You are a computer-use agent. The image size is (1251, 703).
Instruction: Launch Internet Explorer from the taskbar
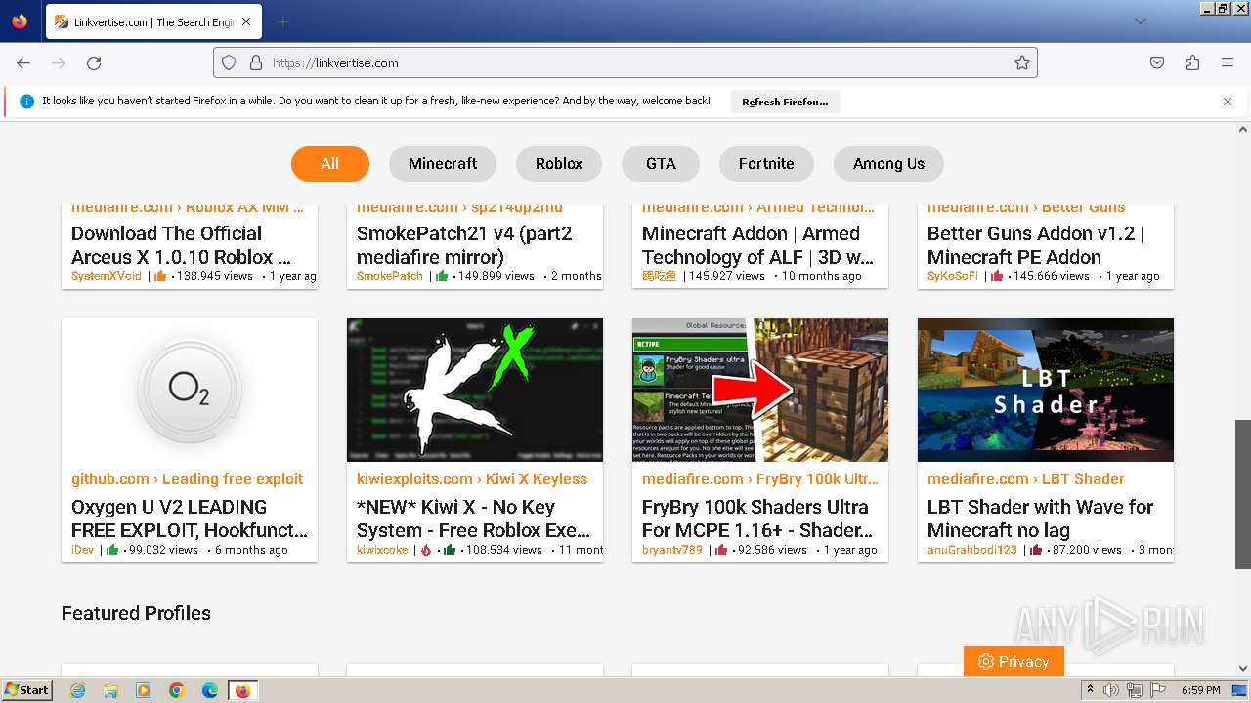(77, 690)
